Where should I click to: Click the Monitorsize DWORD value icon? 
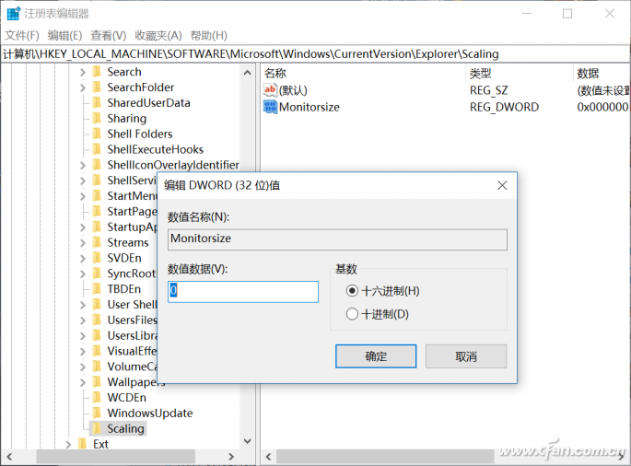(x=270, y=107)
